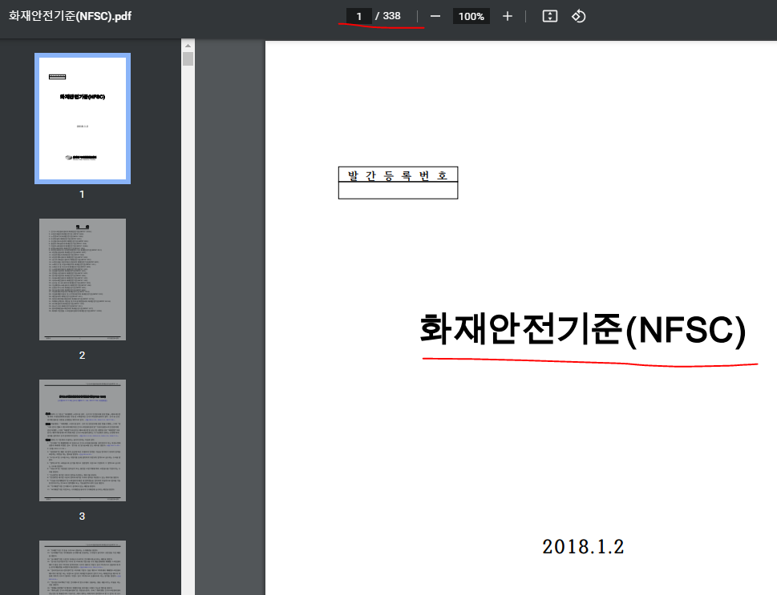
Task: Click the fit to page icon
Action: (x=550, y=16)
